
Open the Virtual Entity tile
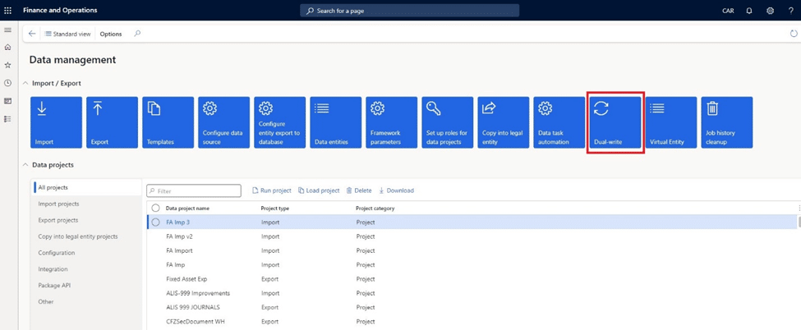click(x=670, y=122)
